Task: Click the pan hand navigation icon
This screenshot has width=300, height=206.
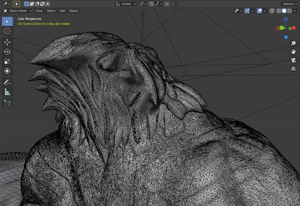Action: pos(293,52)
